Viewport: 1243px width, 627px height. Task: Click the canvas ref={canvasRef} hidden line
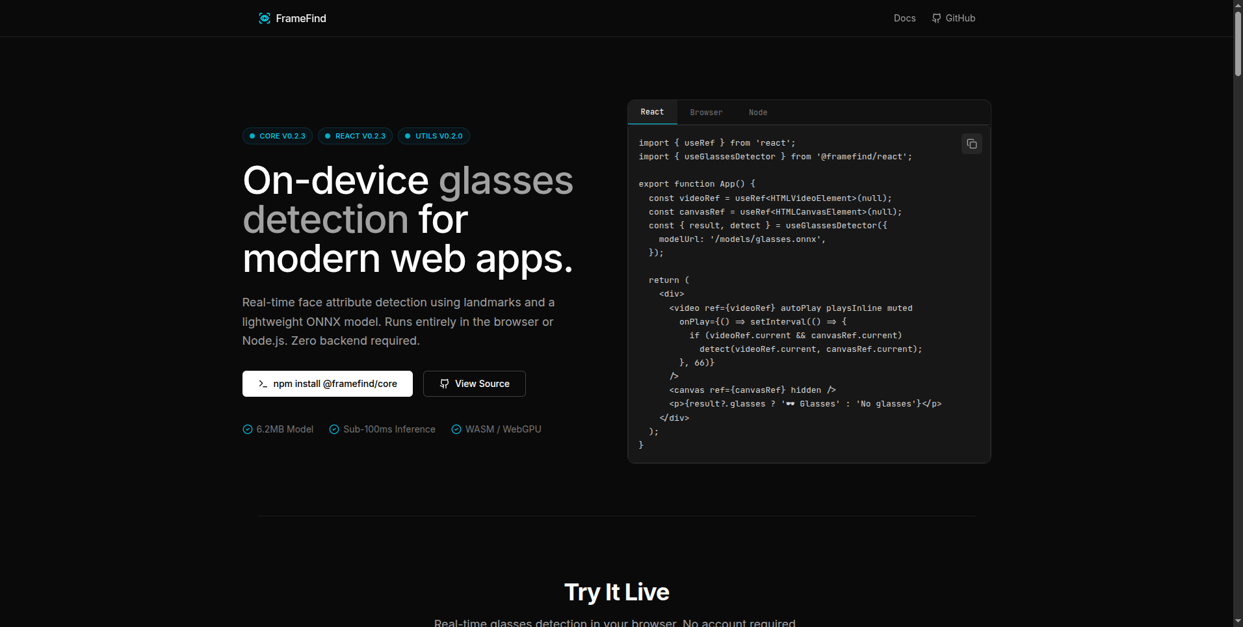753,390
